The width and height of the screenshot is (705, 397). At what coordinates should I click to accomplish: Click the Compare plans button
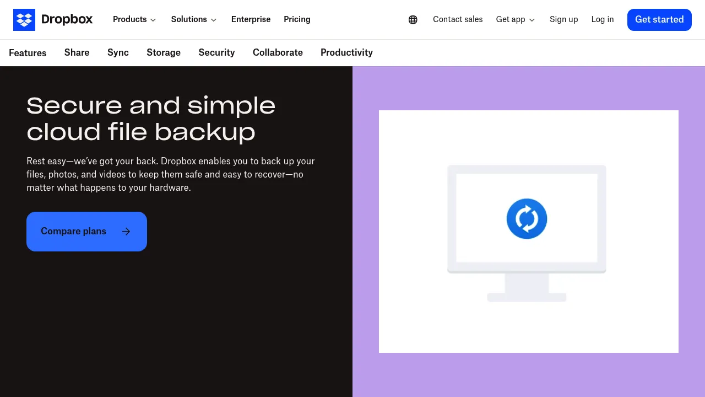pyautogui.click(x=86, y=232)
